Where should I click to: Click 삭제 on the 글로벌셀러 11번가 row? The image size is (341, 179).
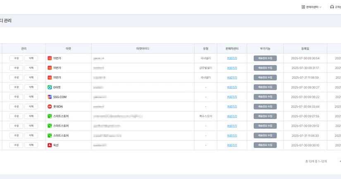point(31,68)
